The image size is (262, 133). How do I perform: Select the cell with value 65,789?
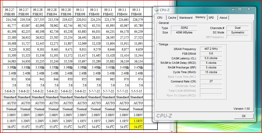[137, 26]
